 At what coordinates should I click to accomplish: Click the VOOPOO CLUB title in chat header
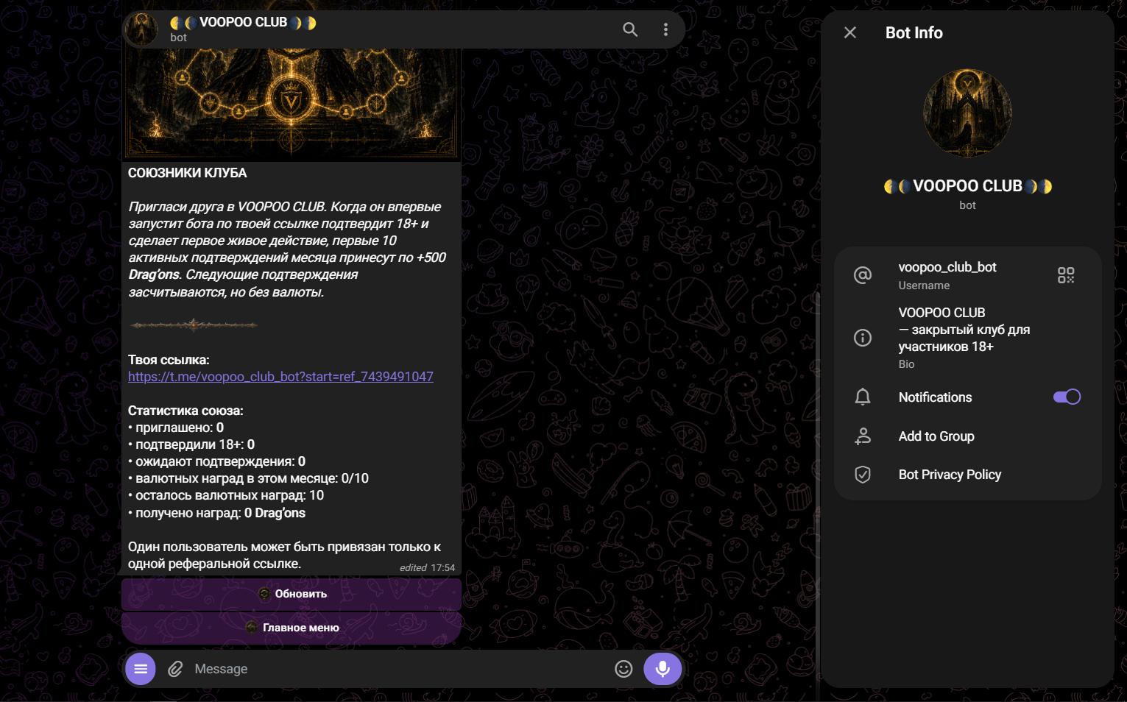[x=243, y=23]
